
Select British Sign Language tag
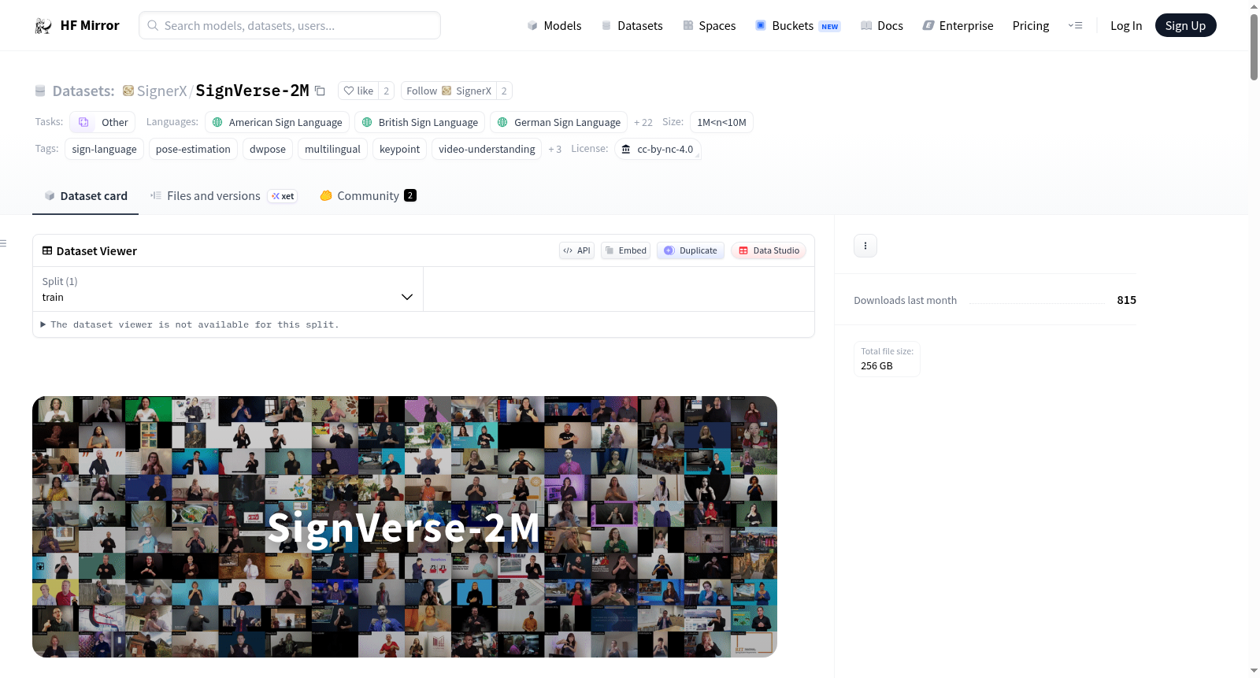(x=420, y=122)
